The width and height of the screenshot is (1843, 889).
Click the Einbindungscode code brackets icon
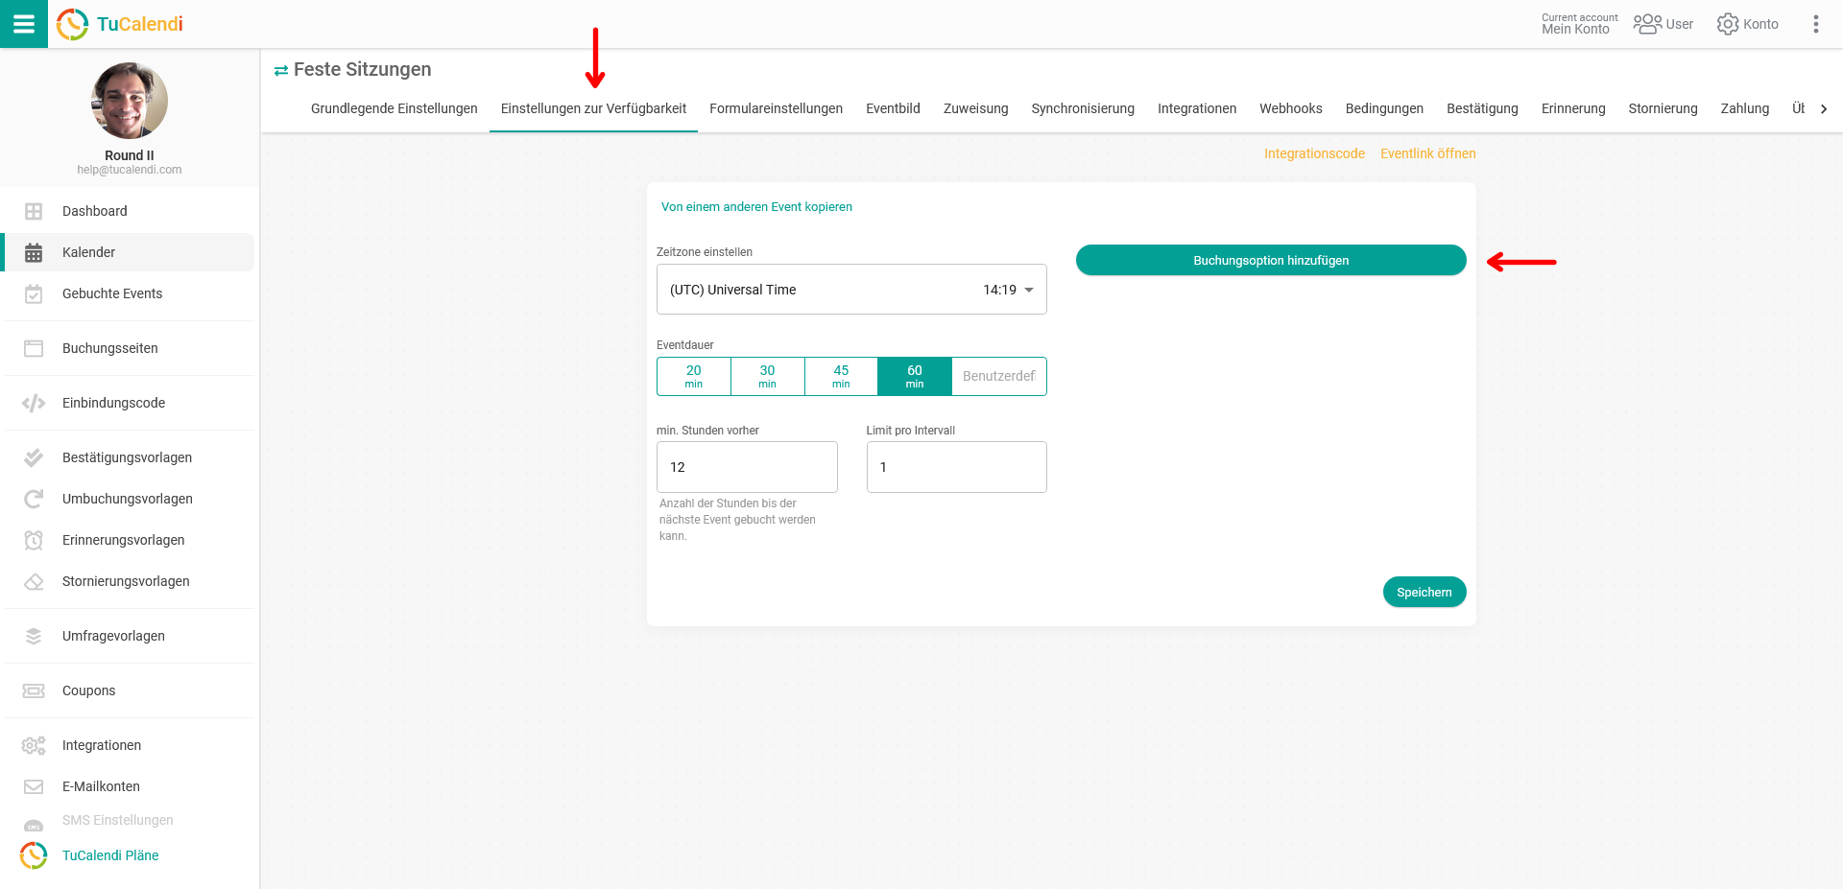[34, 403]
